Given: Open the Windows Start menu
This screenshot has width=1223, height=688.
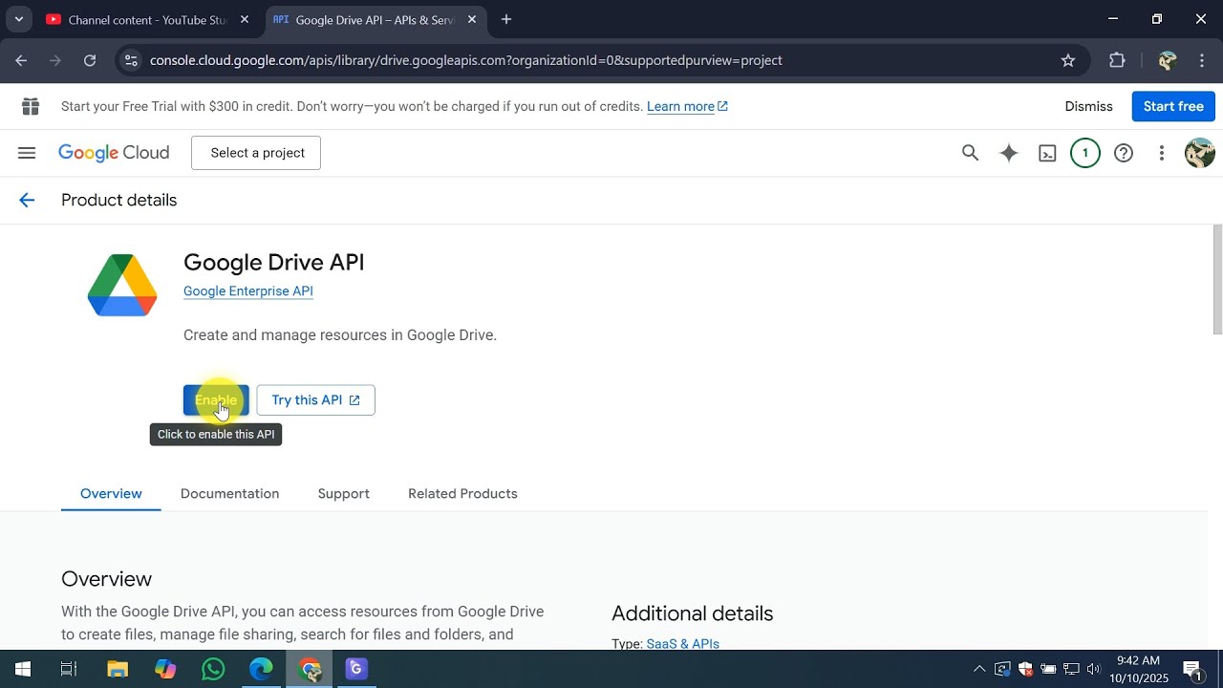Looking at the screenshot, I should [x=22, y=669].
